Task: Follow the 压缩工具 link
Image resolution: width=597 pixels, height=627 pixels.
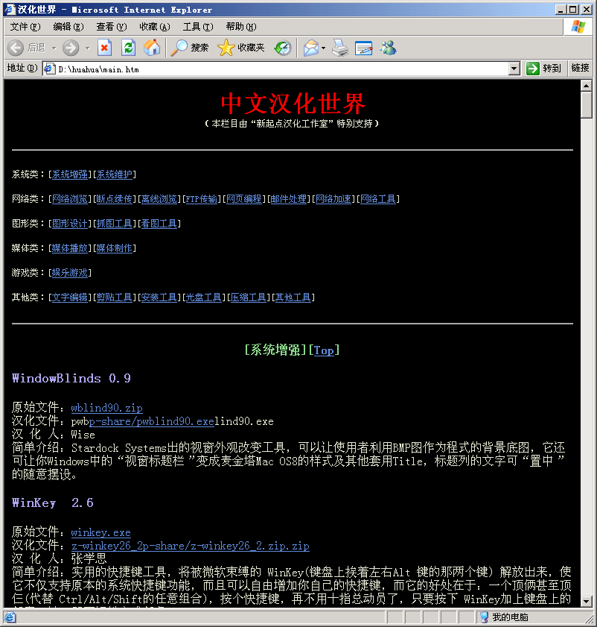Action: click(249, 297)
